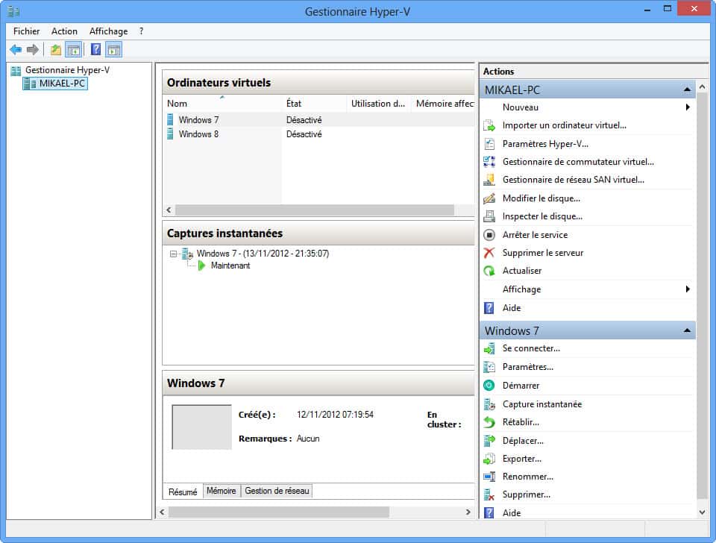This screenshot has height=543, width=716.
Task: Click the center pane bottom scroll right arrow
Action: [468, 512]
